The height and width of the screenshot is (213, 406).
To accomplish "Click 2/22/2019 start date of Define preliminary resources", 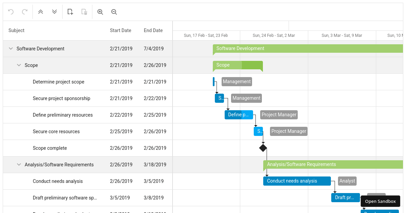I will tap(121, 115).
